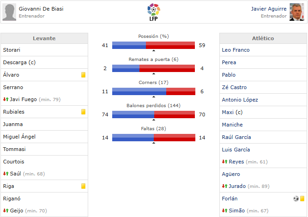This screenshot has width=308, height=217.
Task: Click substitution arrows next to Simão
Action: (224, 211)
